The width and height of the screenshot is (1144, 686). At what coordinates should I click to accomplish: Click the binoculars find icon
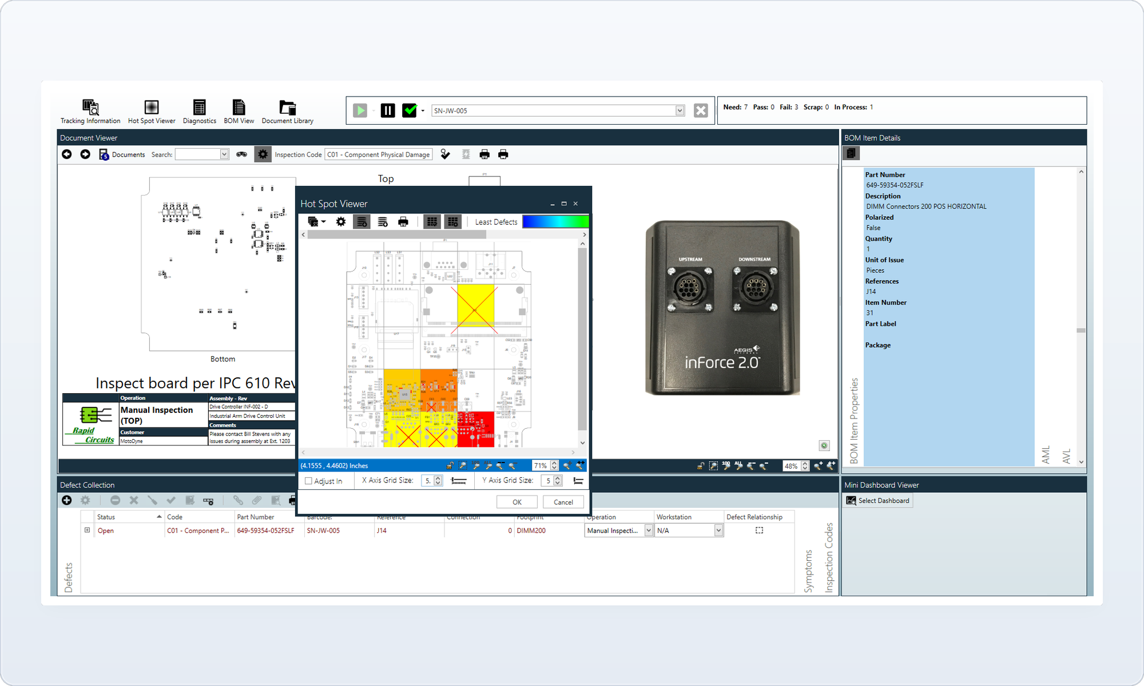241,154
